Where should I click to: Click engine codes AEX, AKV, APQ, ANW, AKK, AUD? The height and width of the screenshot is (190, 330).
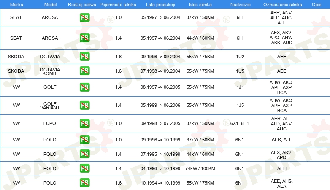click(281, 38)
